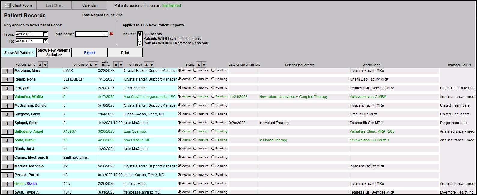Open calendar picker for From date
The width and height of the screenshot is (477, 195).
tap(46, 34)
